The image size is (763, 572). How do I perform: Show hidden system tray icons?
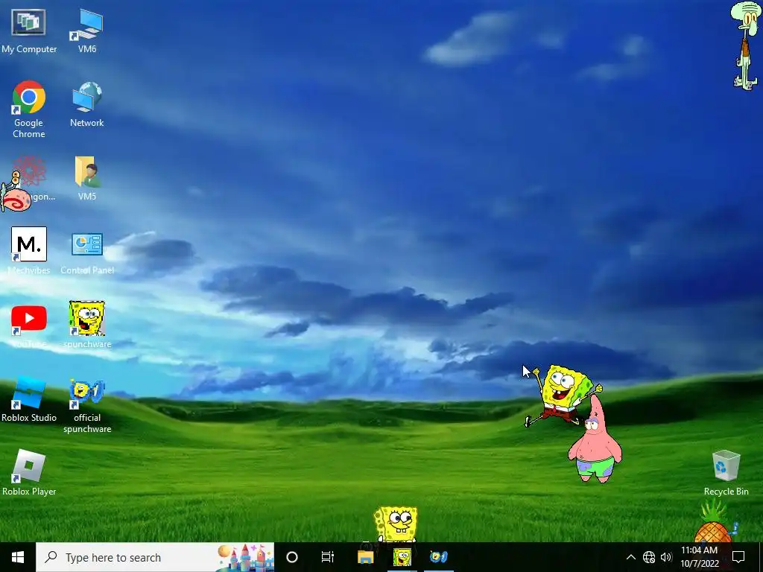(x=630, y=557)
